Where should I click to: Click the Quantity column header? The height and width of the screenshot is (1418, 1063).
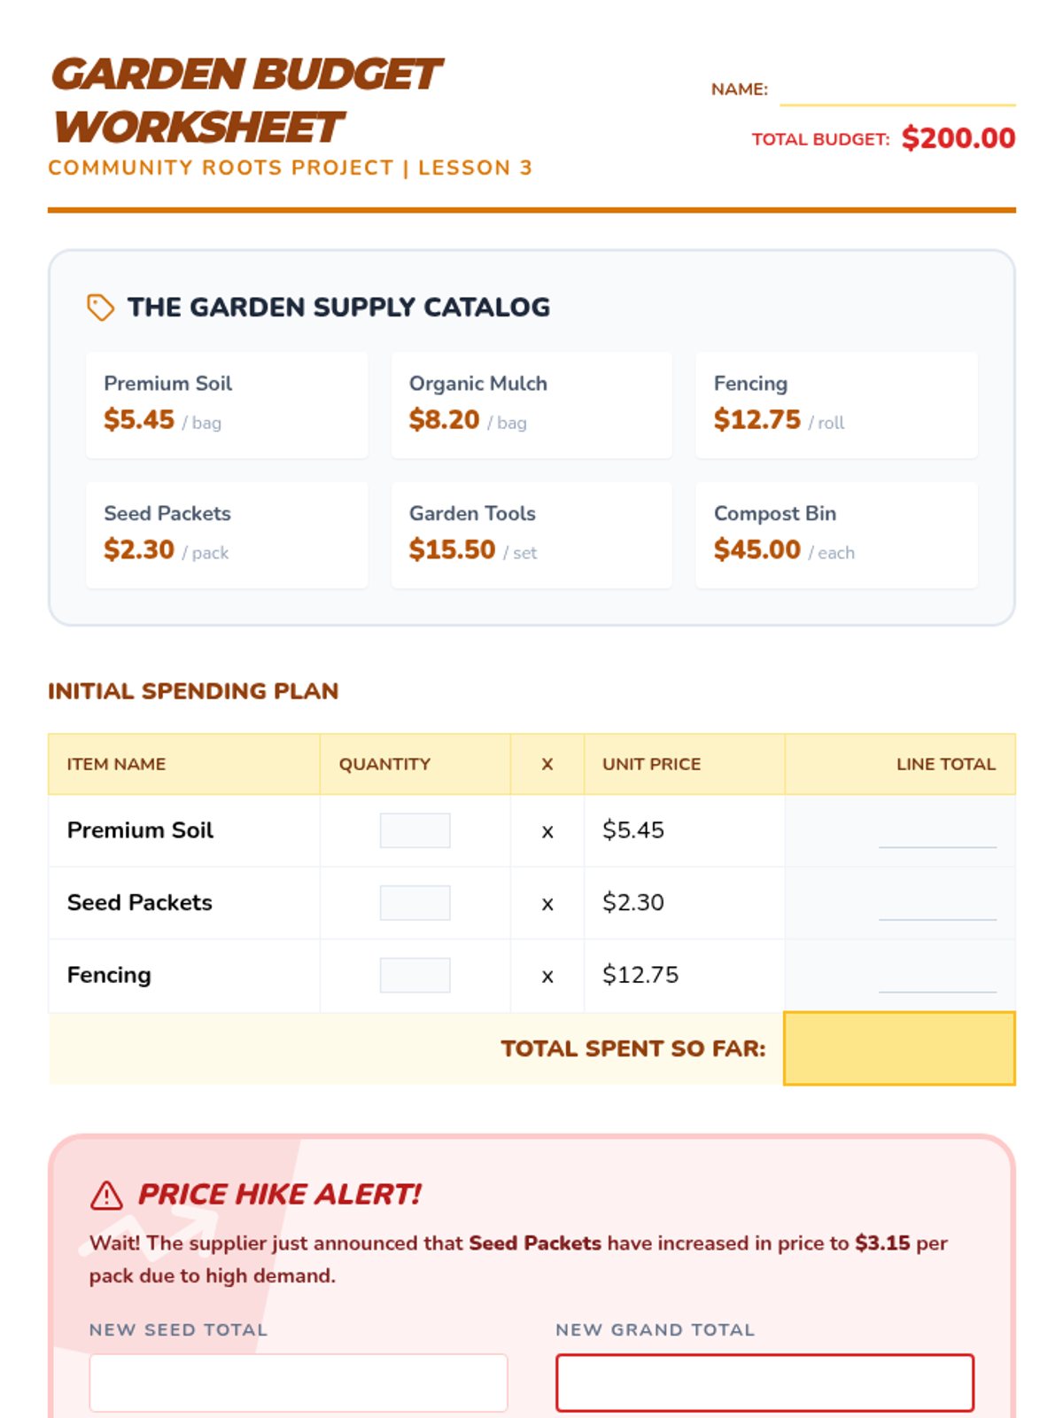pyautogui.click(x=384, y=764)
